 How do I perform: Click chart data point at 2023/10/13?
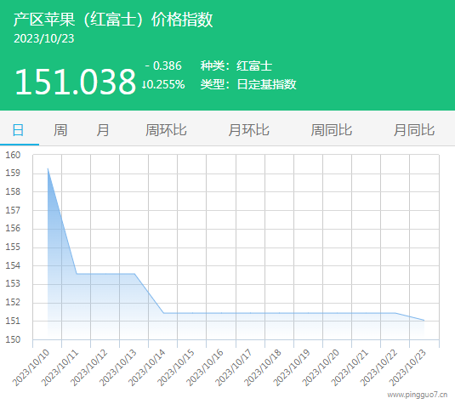(x=134, y=273)
